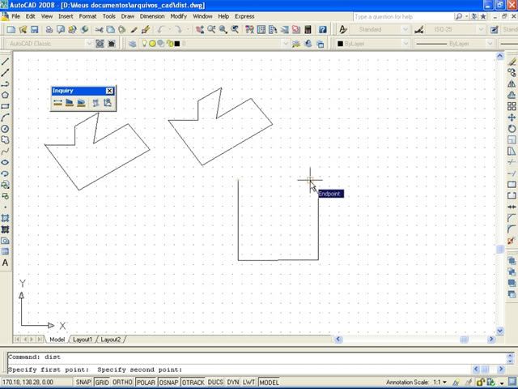The width and height of the screenshot is (518, 389).
Task: Click Area icon in Inquiry toolbar
Action: click(70, 103)
